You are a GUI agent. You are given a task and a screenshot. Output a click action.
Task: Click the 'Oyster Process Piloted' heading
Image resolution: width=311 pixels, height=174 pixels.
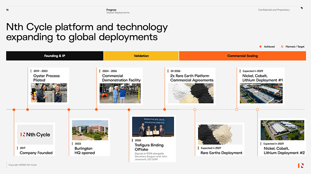[46, 78]
